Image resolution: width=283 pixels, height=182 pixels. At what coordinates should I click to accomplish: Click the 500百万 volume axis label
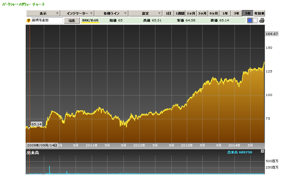[272, 161]
